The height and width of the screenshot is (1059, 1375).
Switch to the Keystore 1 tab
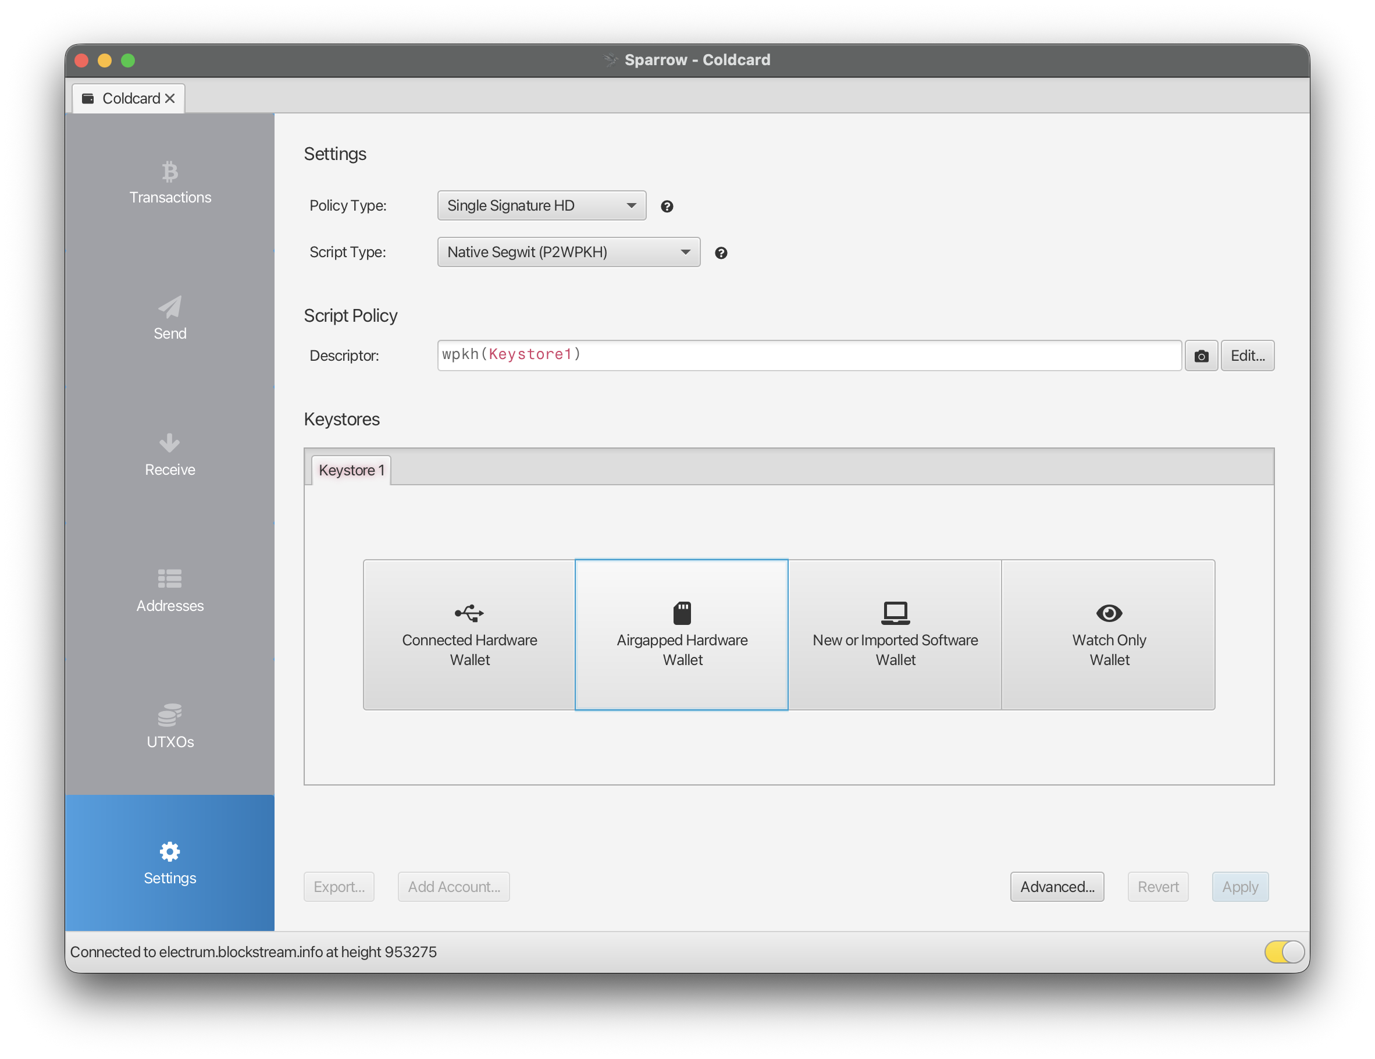(351, 470)
